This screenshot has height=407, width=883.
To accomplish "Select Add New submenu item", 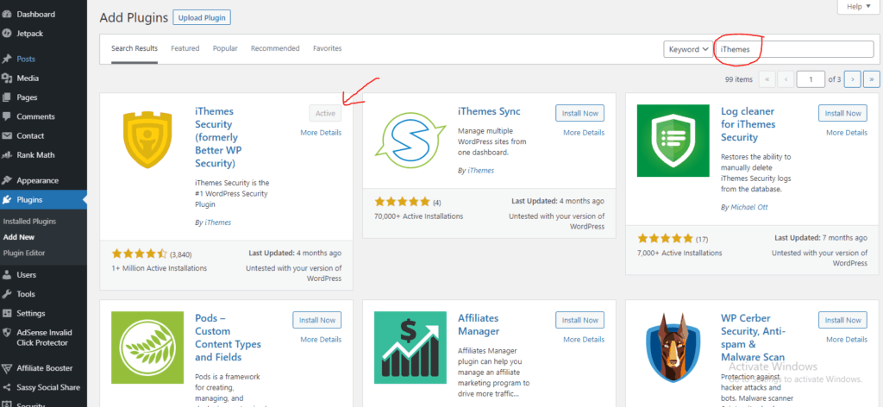I will [x=19, y=237].
